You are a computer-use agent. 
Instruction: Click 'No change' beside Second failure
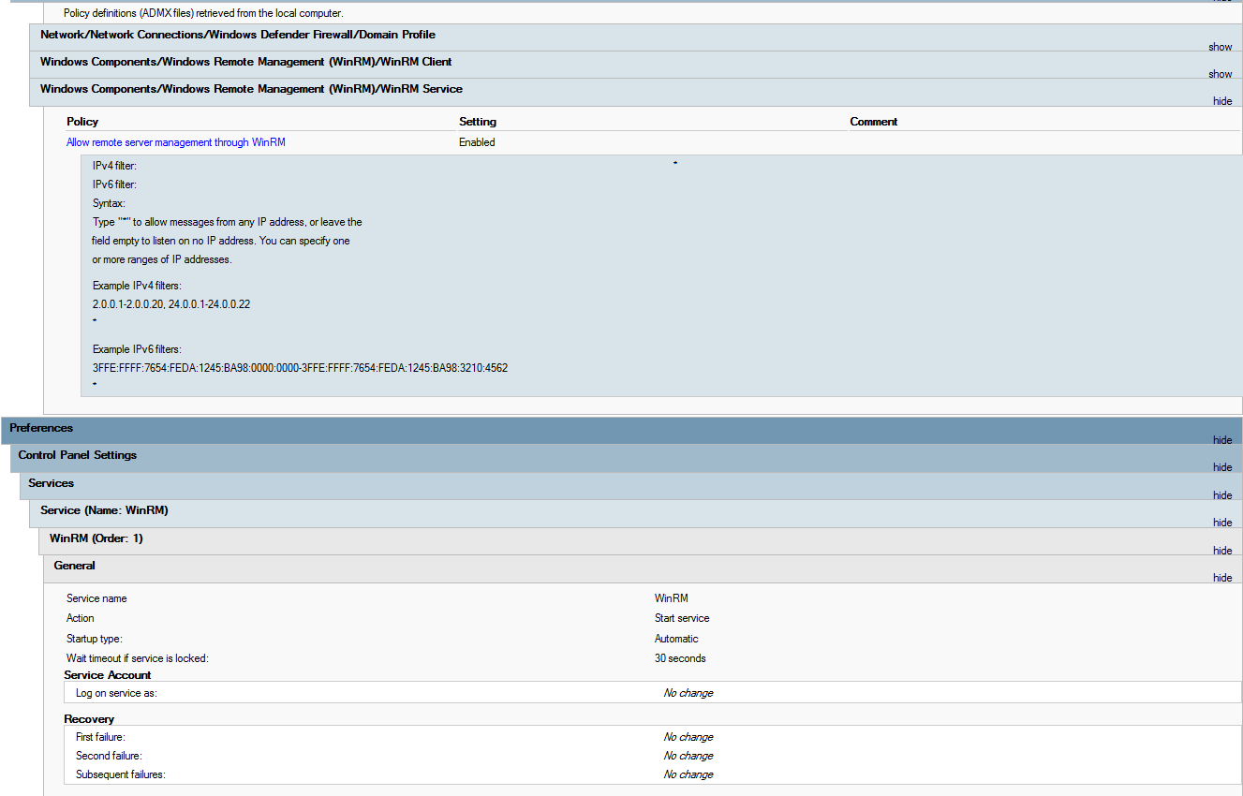(x=688, y=756)
